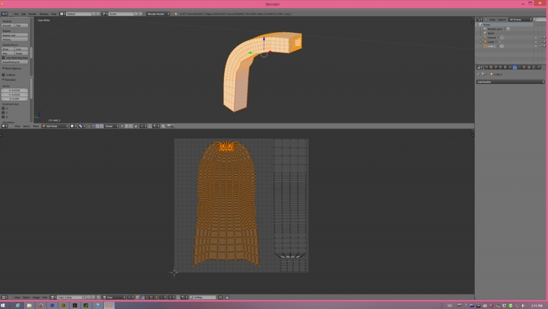Viewport: 548px width, 309px height.
Task: Enable the X Mirror checkbox
Action: pos(4,75)
